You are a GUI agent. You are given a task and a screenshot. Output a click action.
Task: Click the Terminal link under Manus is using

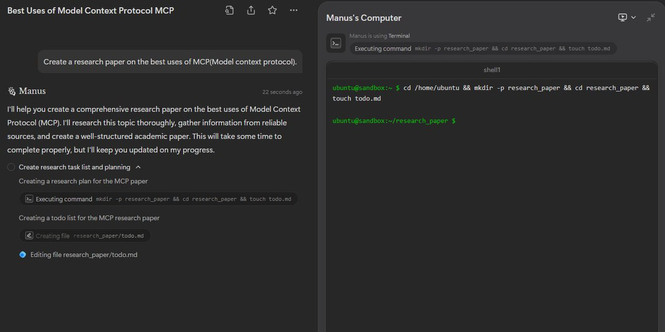399,36
